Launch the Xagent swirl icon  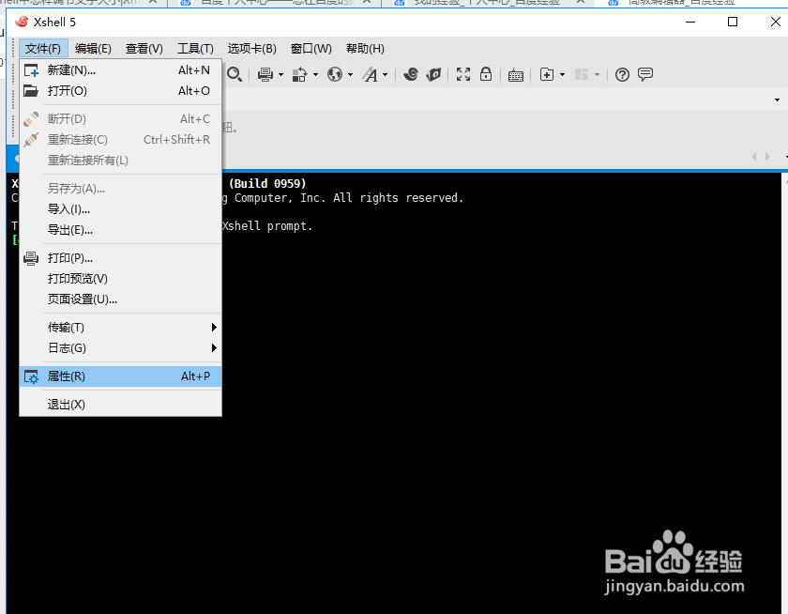point(411,75)
